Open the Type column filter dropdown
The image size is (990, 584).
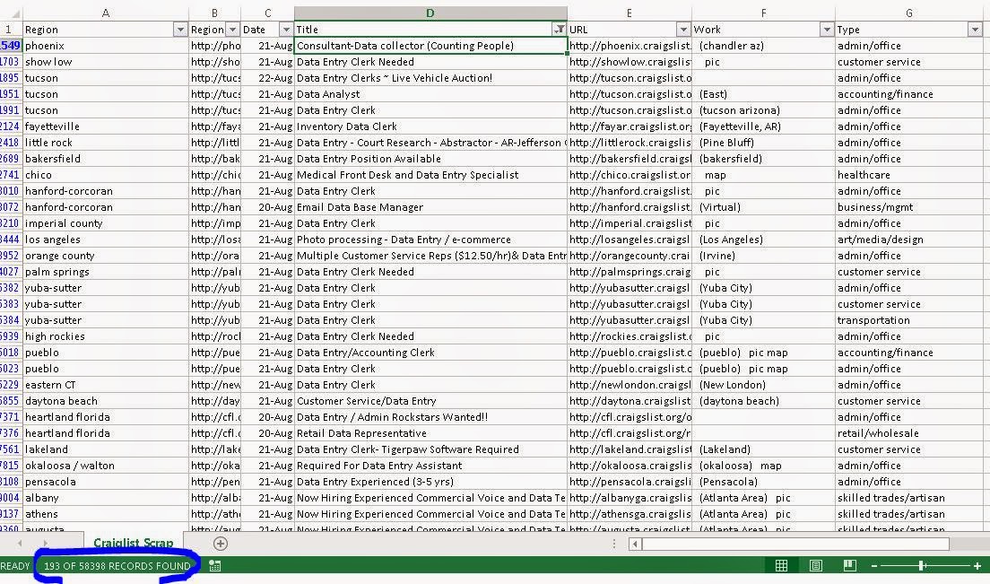click(975, 30)
